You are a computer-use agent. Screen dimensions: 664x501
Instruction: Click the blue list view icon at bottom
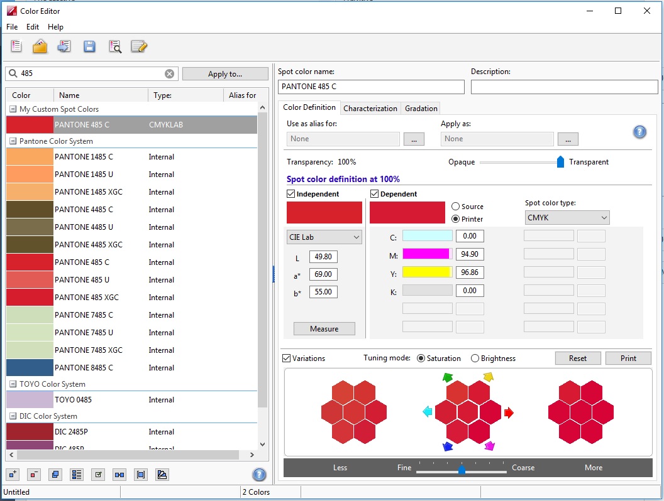(77, 475)
